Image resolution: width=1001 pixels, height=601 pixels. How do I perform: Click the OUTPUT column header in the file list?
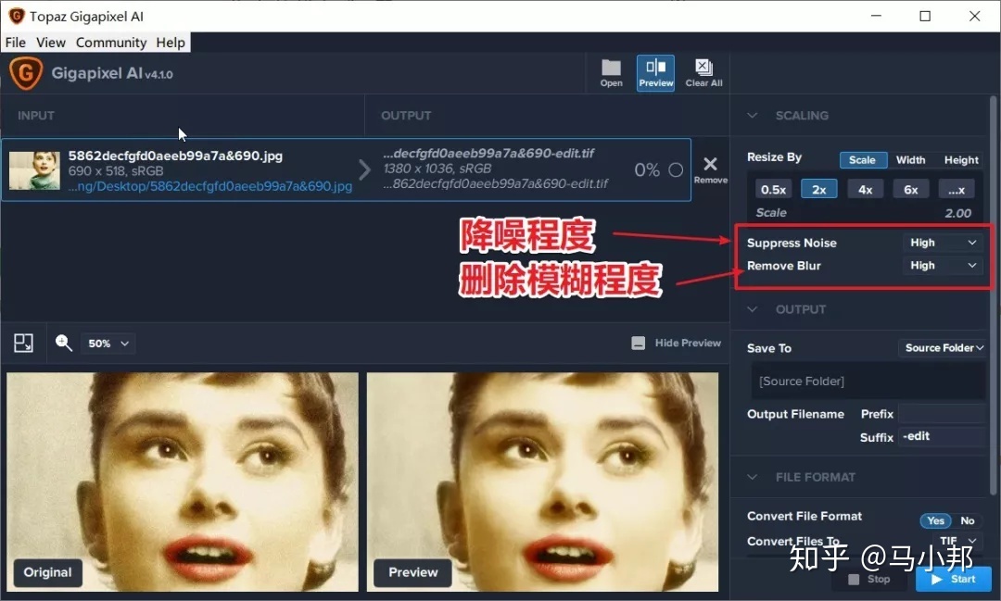405,116
